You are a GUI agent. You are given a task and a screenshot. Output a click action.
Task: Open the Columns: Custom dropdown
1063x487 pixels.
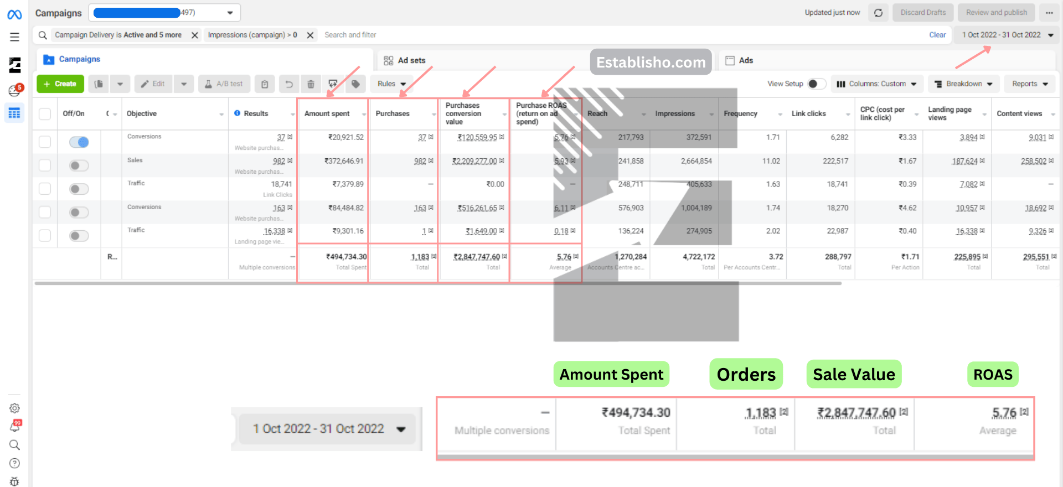coord(877,84)
